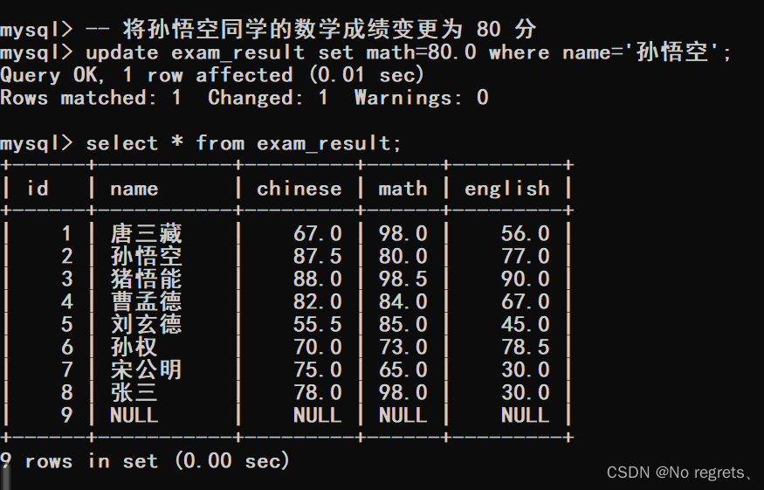
Task: Click the '9 rows in set' result line
Action: pyautogui.click(x=145, y=461)
